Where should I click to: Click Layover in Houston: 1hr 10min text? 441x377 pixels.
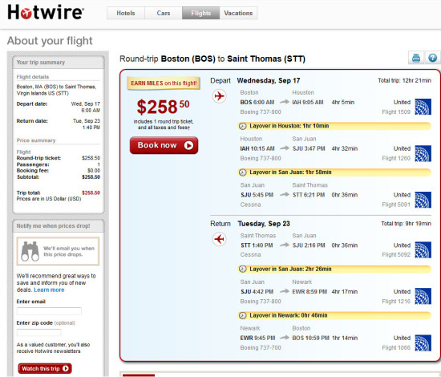pyautogui.click(x=289, y=126)
